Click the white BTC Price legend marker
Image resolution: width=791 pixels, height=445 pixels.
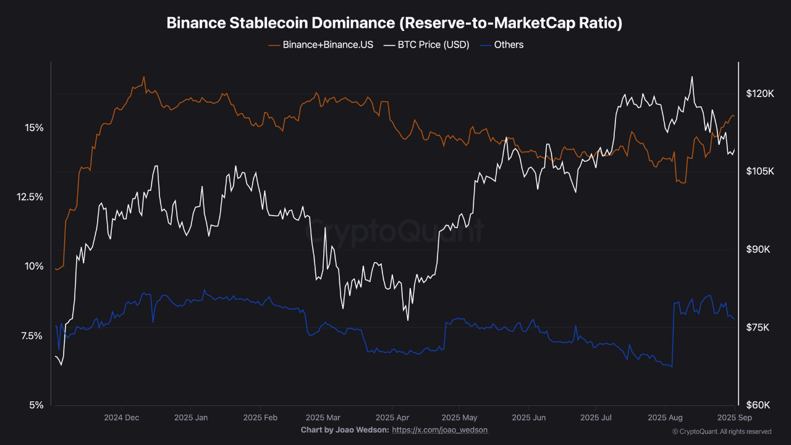[389, 44]
